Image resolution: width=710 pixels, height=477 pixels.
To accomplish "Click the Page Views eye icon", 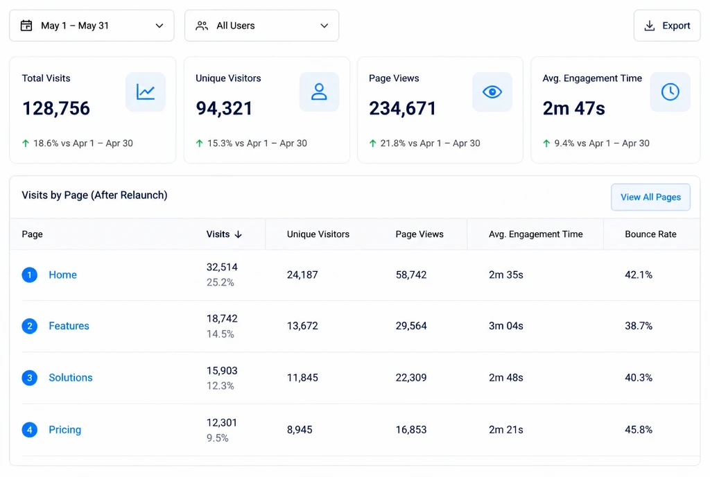I will click(492, 92).
